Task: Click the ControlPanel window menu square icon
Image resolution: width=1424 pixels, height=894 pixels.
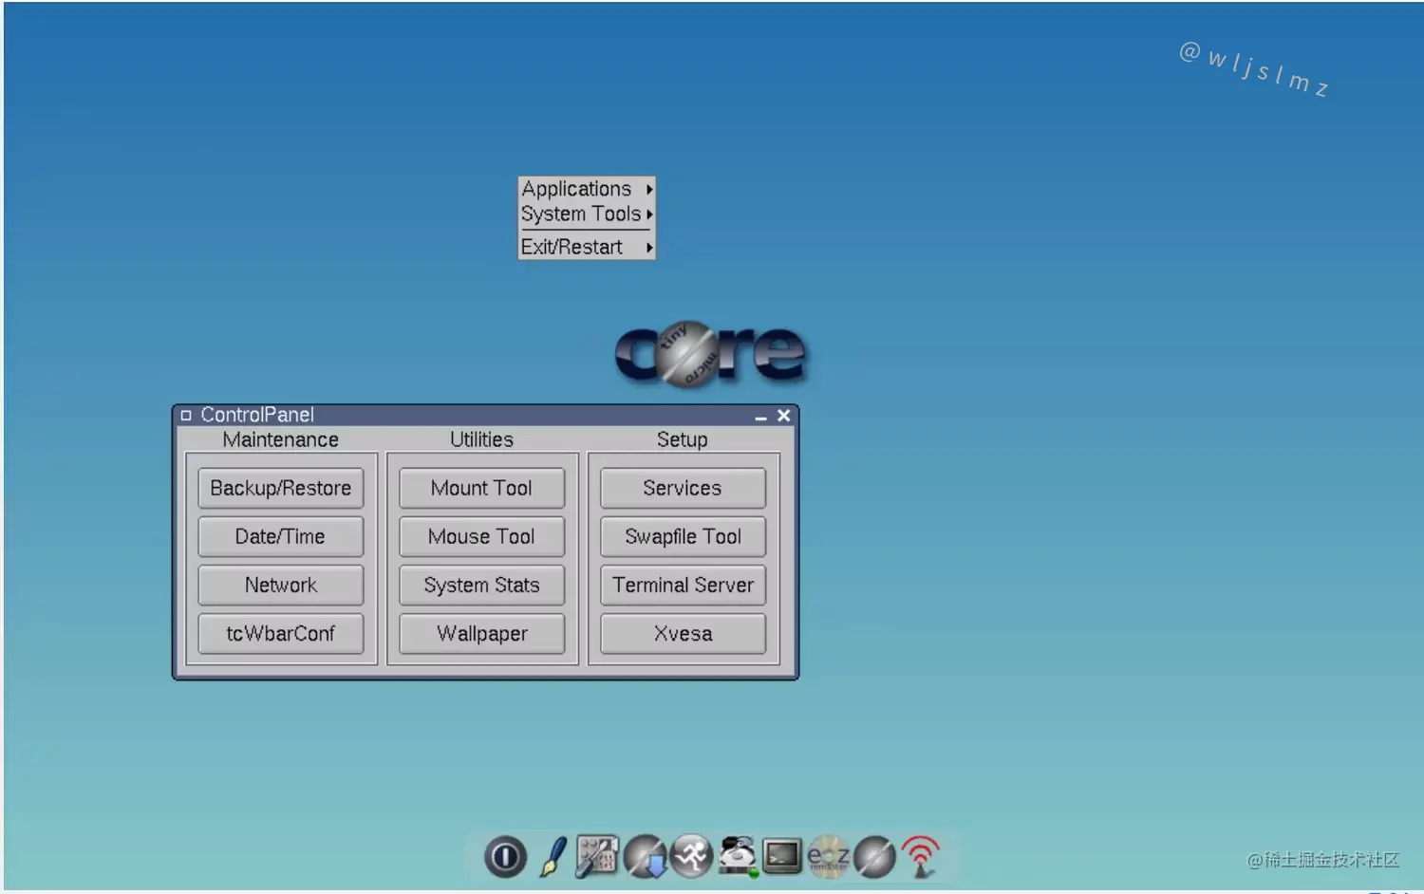Action: 186,416
